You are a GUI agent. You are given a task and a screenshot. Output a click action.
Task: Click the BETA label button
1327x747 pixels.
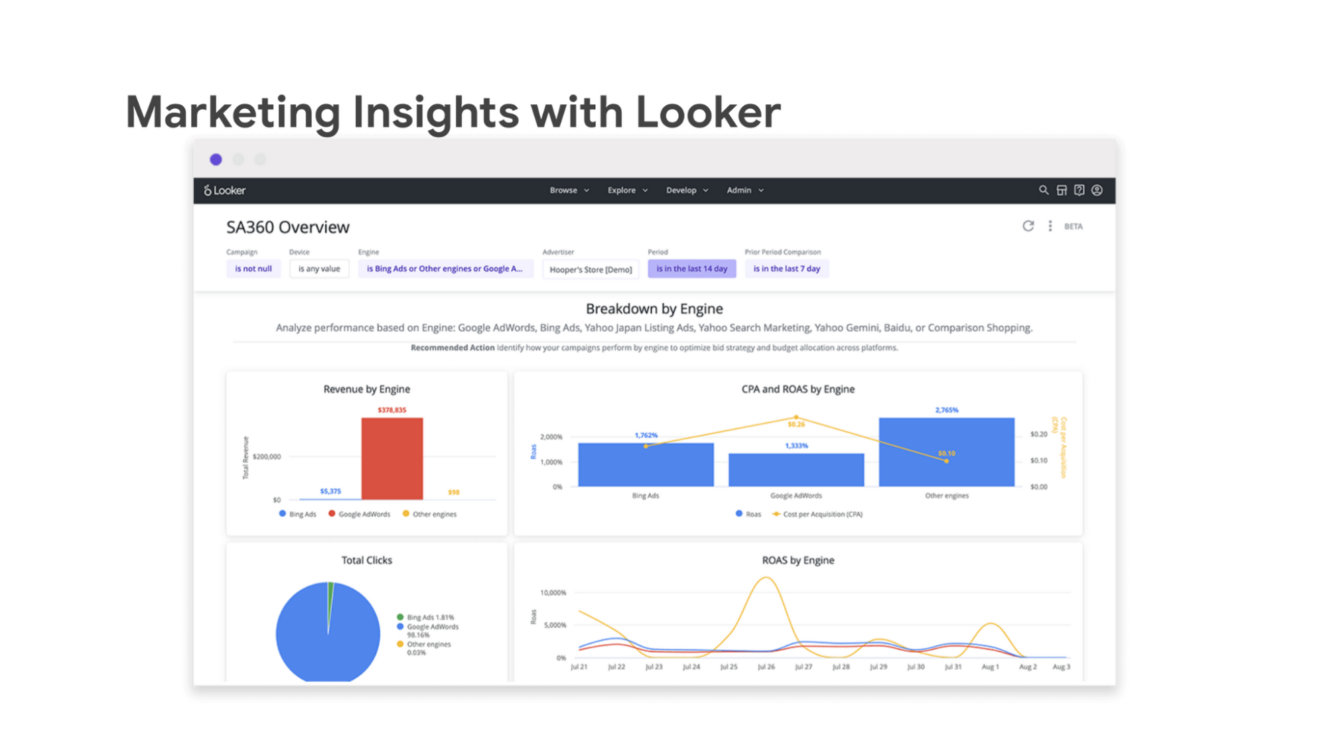(1075, 225)
